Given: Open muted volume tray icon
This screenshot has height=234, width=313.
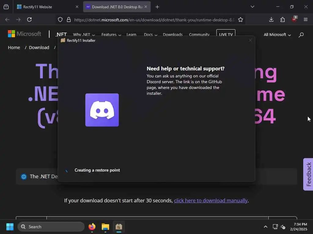Looking at the screenshot, I should point(283,227).
